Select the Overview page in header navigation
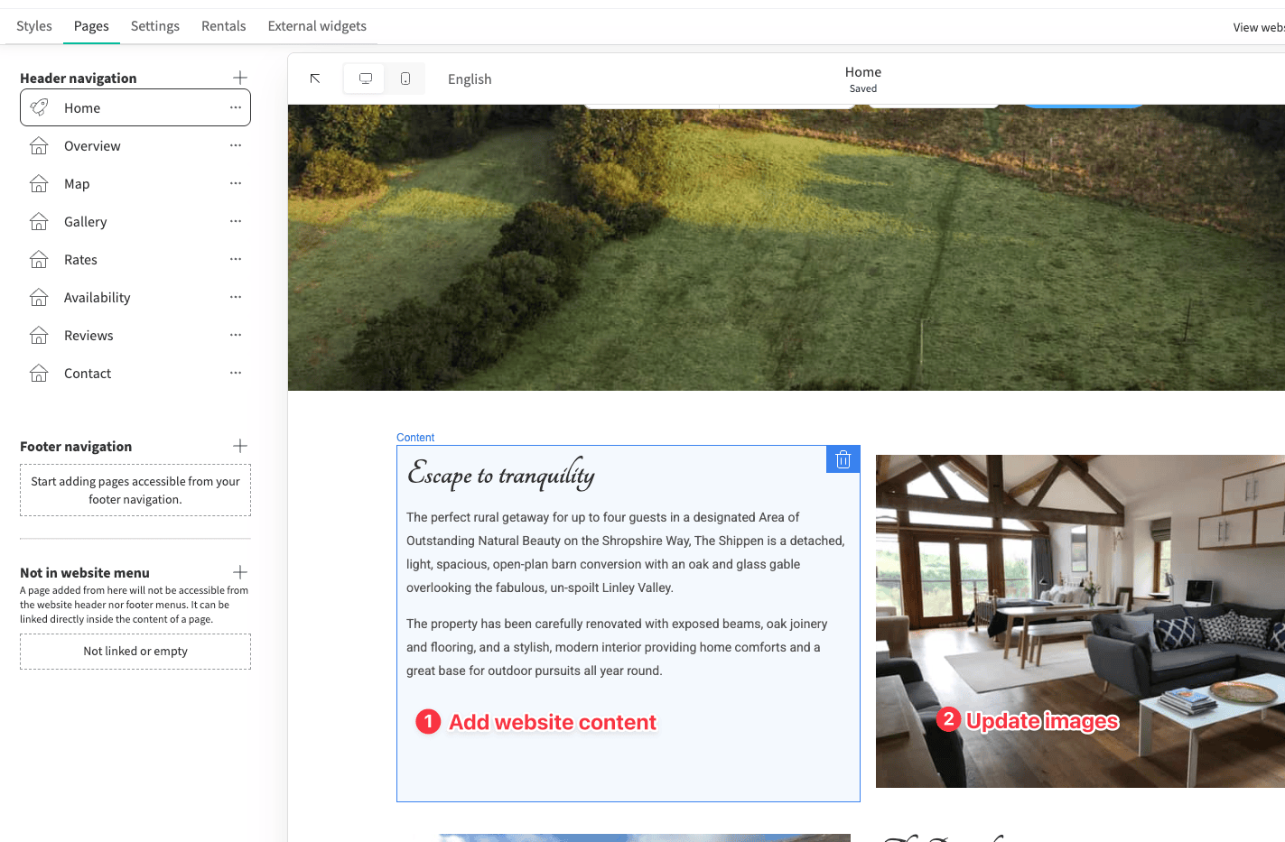Viewport: 1285px width, 842px height. click(92, 145)
